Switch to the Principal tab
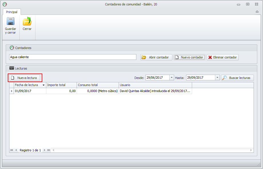Image resolution: width=263 pixels, height=169 pixels. (11, 12)
